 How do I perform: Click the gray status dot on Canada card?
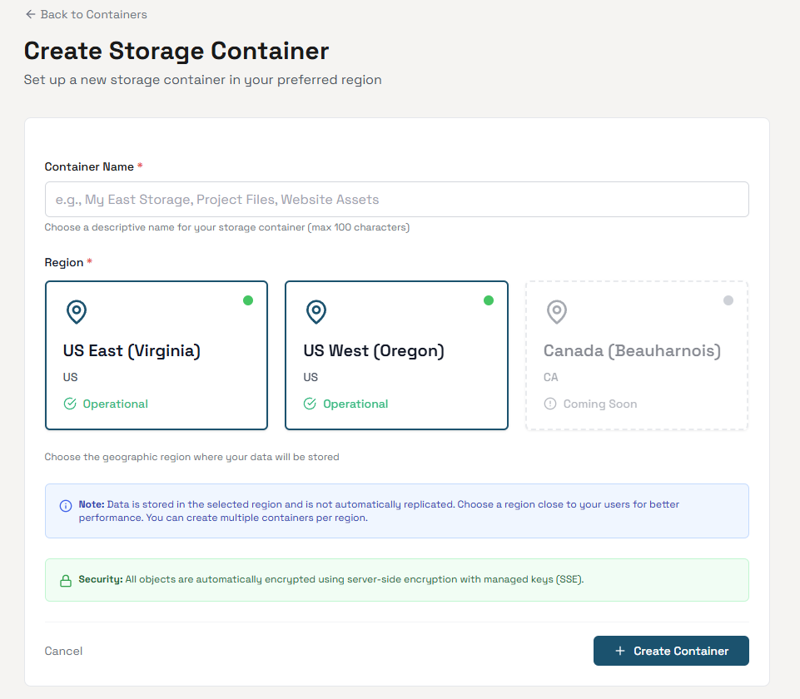(x=728, y=300)
